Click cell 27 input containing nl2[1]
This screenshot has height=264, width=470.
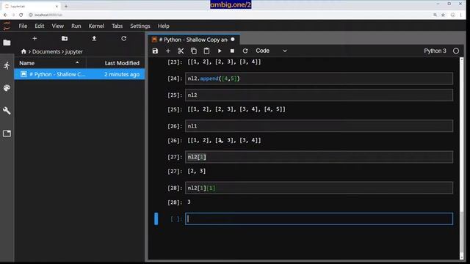click(319, 157)
